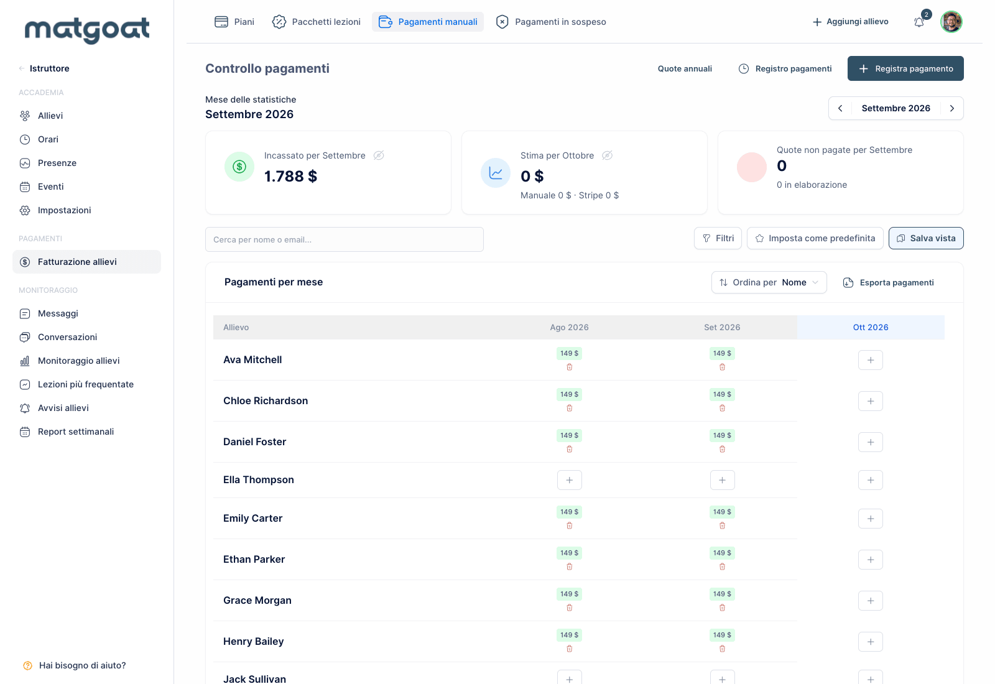Add Ago 2026 payment for Ella Thompson
This screenshot has height=684, width=995.
point(569,480)
